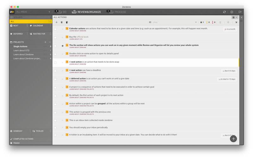Check the Calendar actions item checkbox
The image size is (253, 158).
pos(55,29)
